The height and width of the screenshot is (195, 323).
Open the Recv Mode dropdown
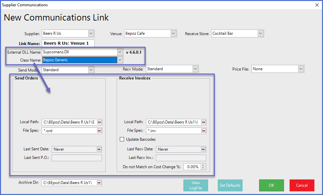[x=195, y=69]
